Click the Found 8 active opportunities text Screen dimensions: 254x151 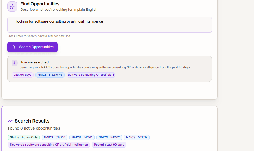point(34,128)
